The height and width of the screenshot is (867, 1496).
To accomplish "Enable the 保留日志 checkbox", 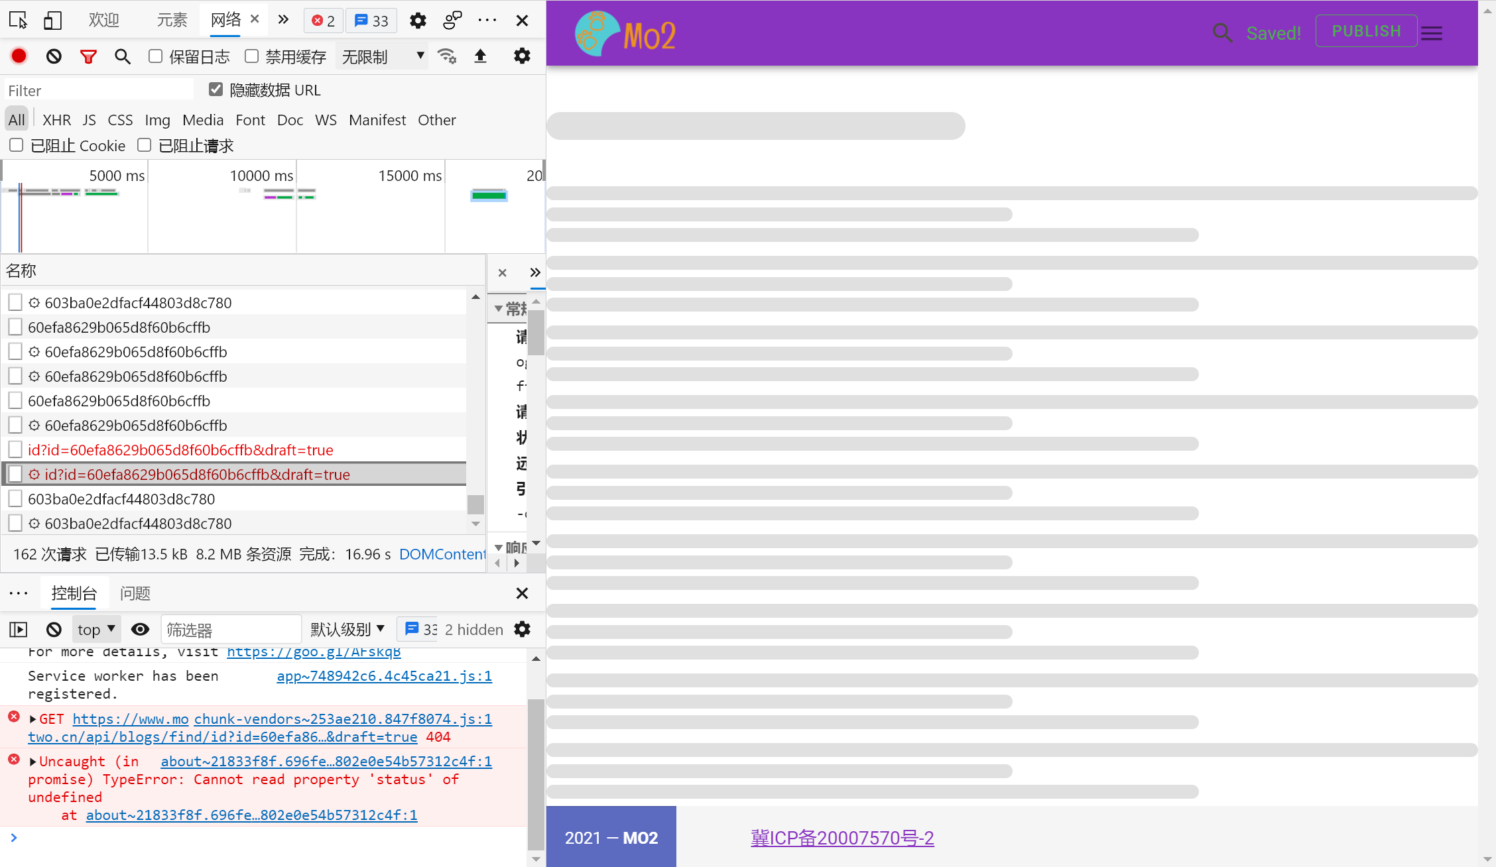I will (x=155, y=56).
